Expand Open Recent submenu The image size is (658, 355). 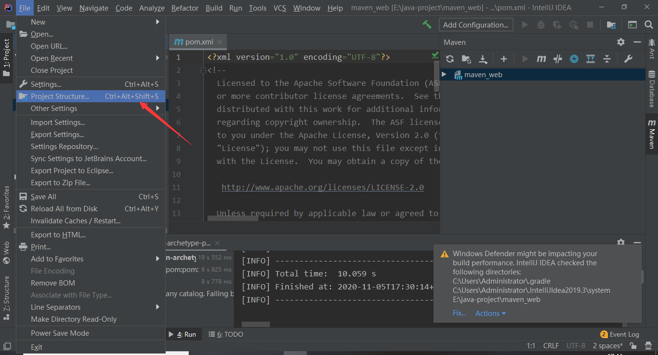[91, 58]
